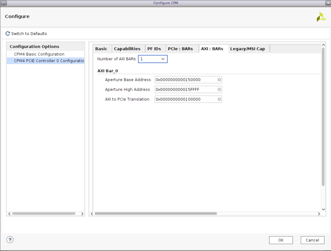
Task: Click the Aperture High Address label
Action: click(x=128, y=89)
